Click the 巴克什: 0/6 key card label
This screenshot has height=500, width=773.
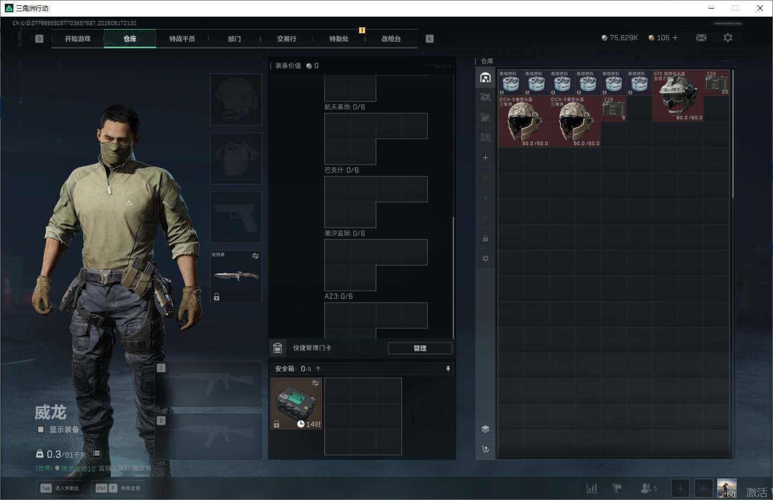pos(341,170)
